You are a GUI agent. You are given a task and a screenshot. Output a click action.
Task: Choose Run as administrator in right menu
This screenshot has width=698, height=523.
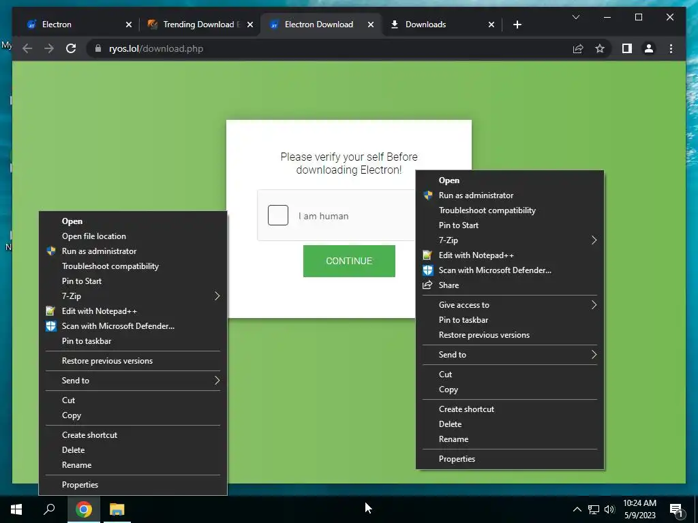[510, 195]
